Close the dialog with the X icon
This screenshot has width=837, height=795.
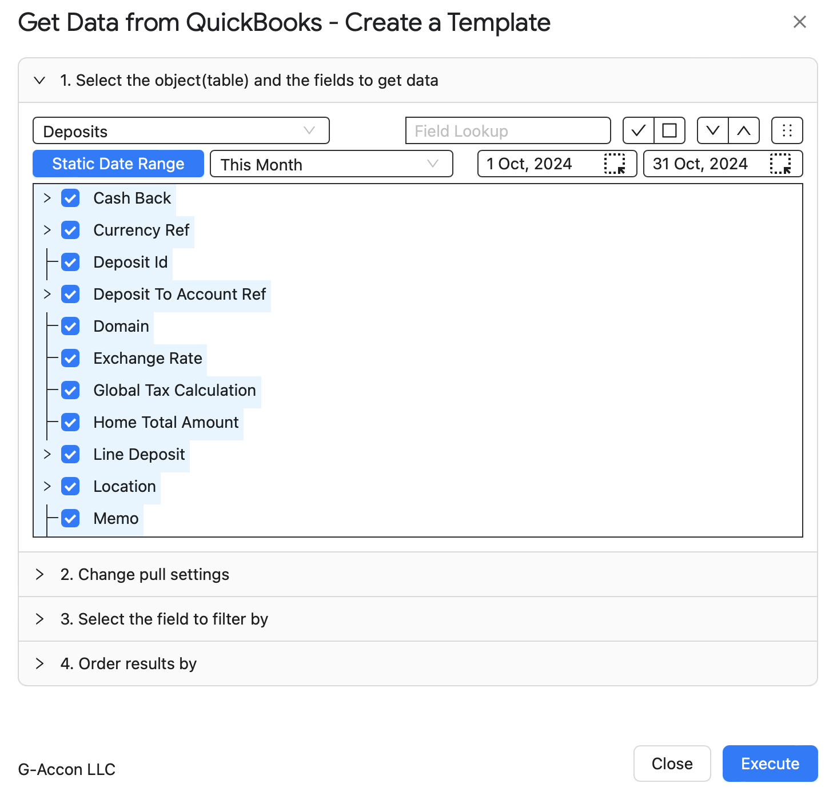(800, 22)
